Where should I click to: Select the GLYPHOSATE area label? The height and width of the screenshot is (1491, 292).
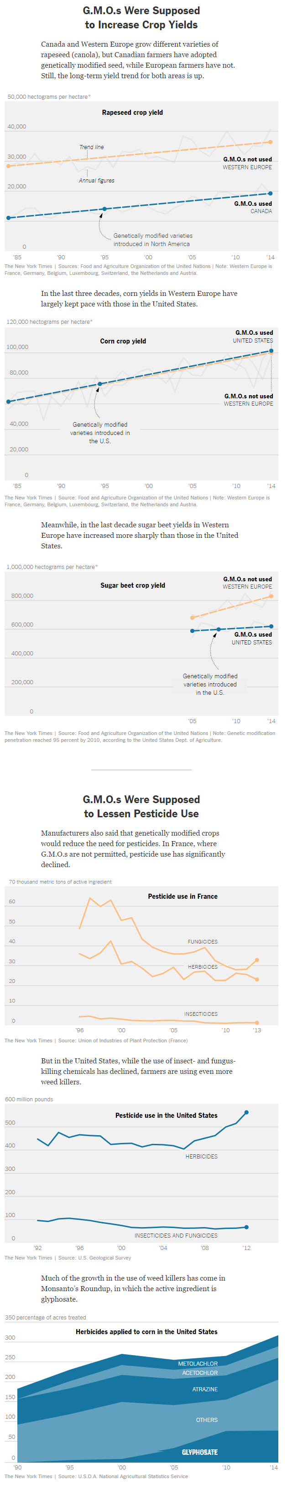(200, 1452)
